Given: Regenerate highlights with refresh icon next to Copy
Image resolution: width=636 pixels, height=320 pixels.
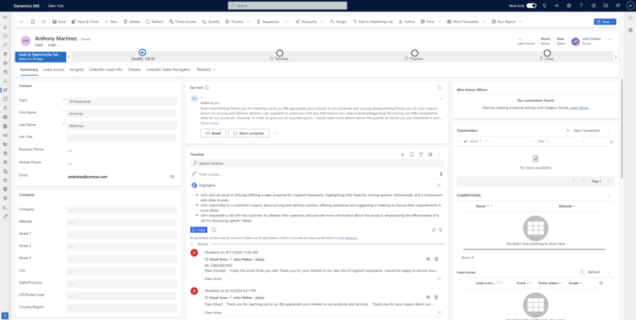Looking at the screenshot, I should (214, 230).
